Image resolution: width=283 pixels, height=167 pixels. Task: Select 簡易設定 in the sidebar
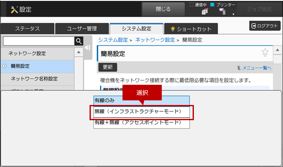37,66
